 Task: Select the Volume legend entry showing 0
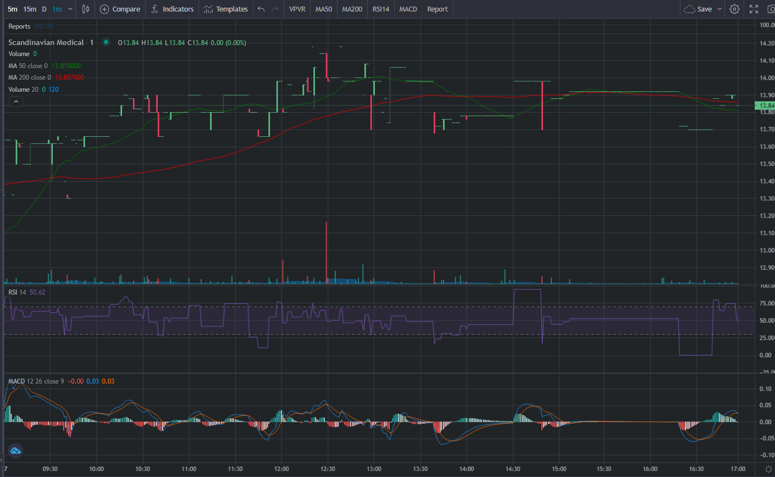tap(23, 54)
